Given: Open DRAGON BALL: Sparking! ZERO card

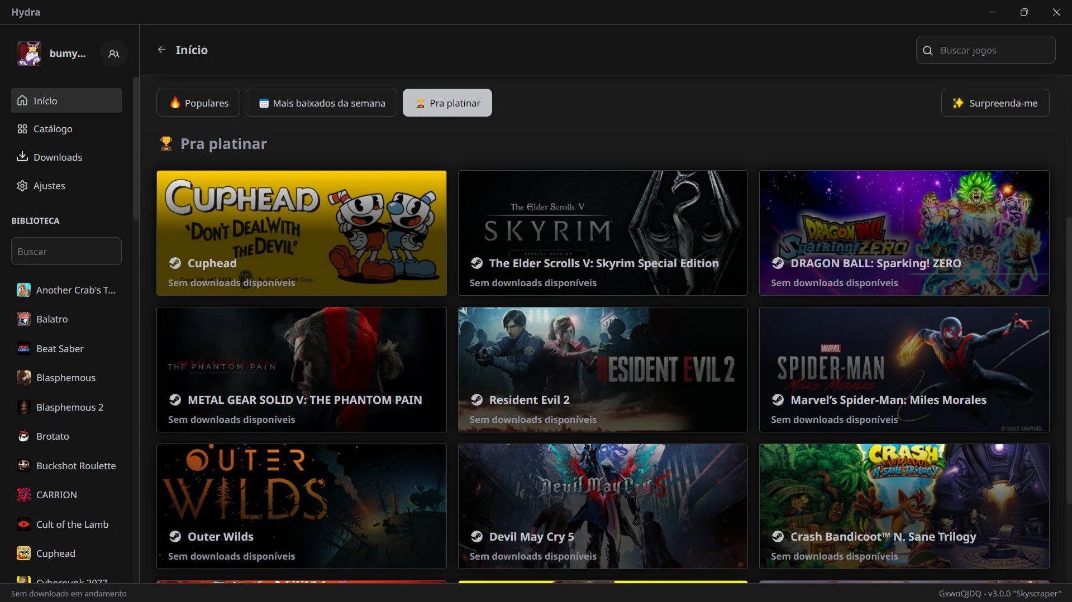Looking at the screenshot, I should click(904, 233).
